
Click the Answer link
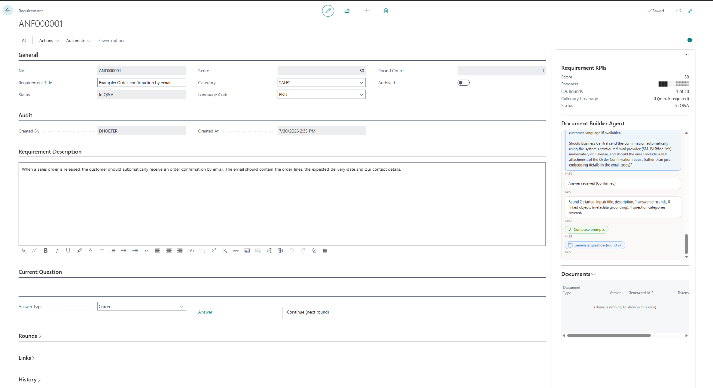[x=205, y=312]
